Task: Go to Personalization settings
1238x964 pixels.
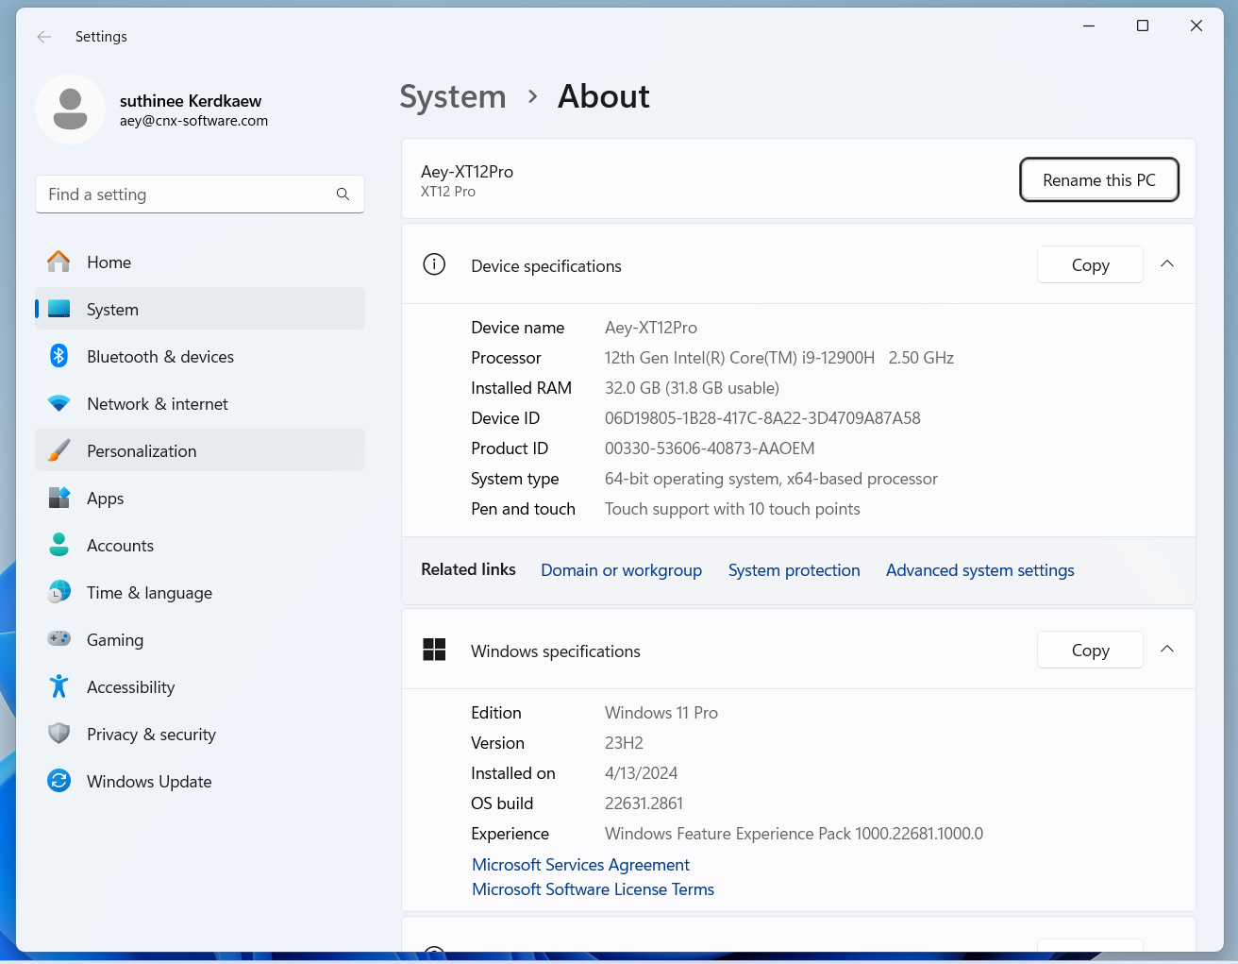Action: point(200,450)
